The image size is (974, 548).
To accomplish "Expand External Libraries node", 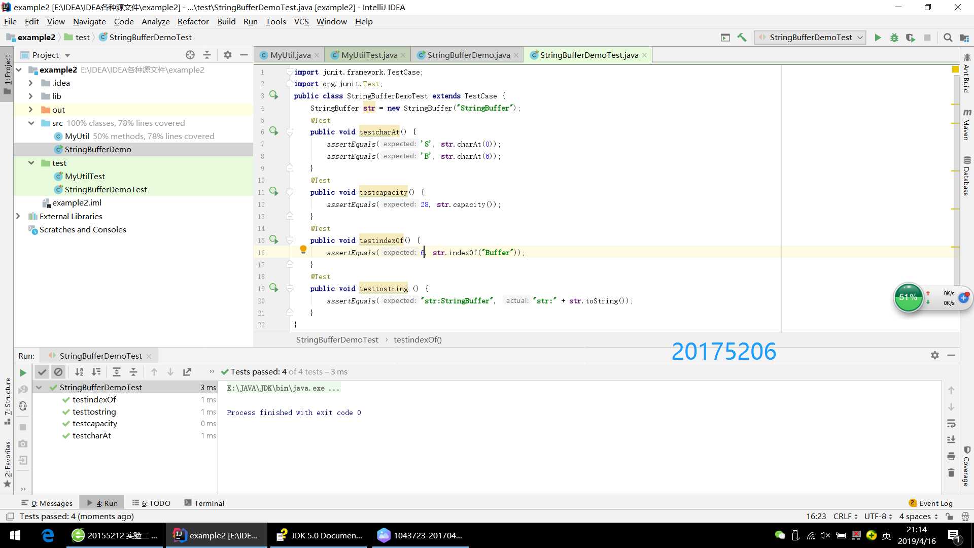I will (x=18, y=216).
